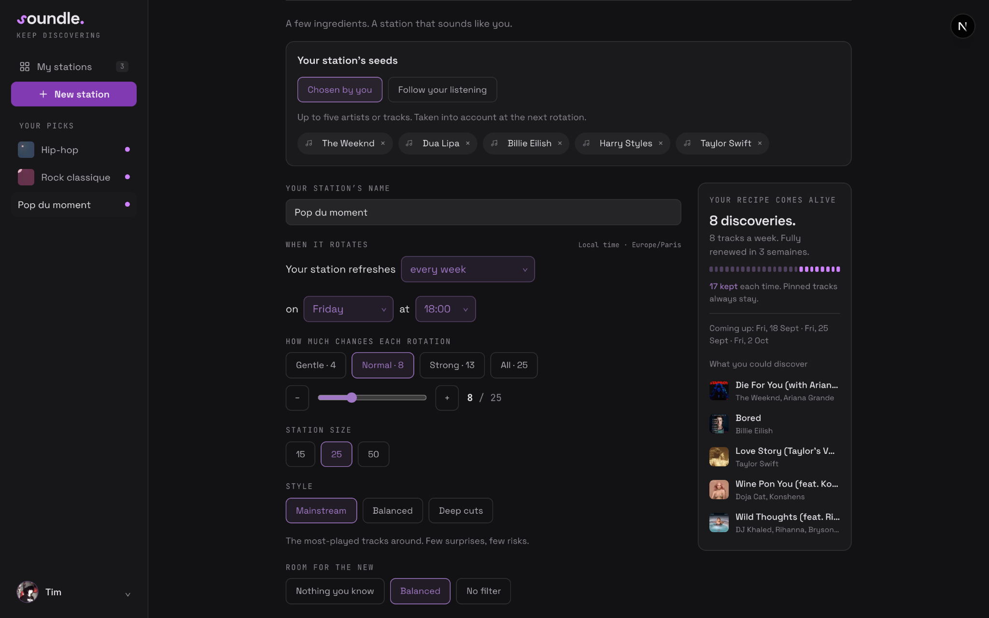The image size is (989, 618).
Task: Open the every week refresh dropdown
Action: 468,269
